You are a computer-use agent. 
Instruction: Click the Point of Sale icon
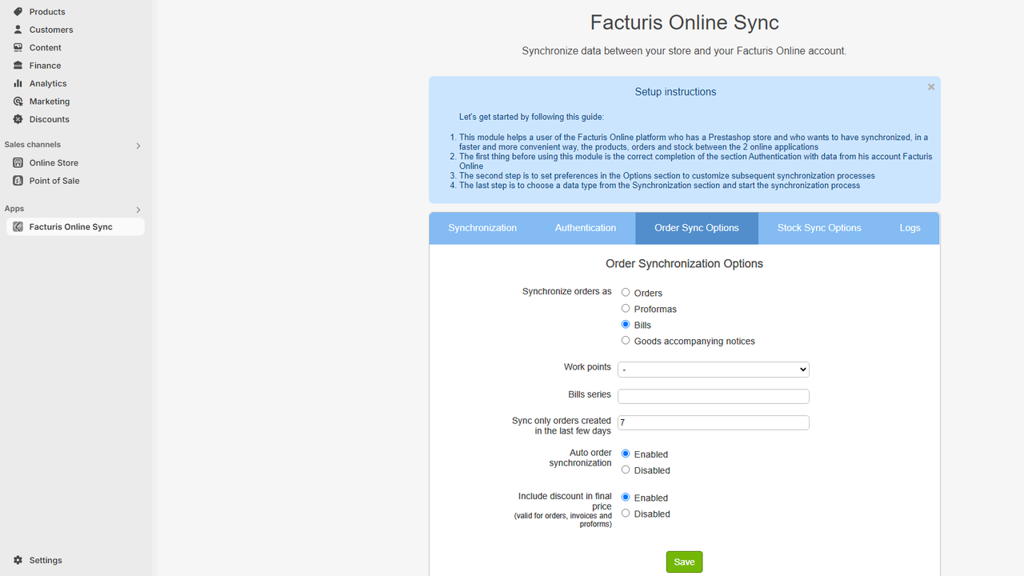point(18,181)
